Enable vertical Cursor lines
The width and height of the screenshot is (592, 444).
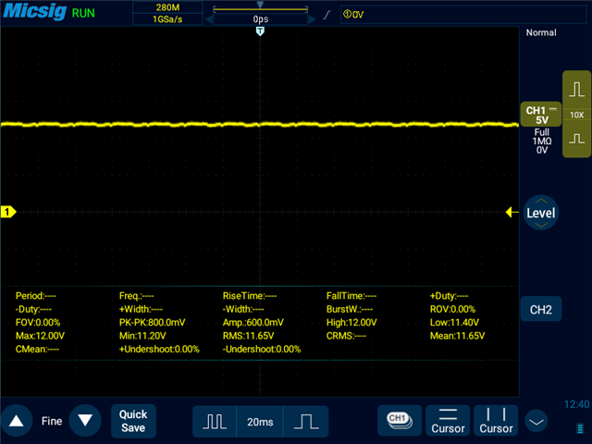coord(496,421)
